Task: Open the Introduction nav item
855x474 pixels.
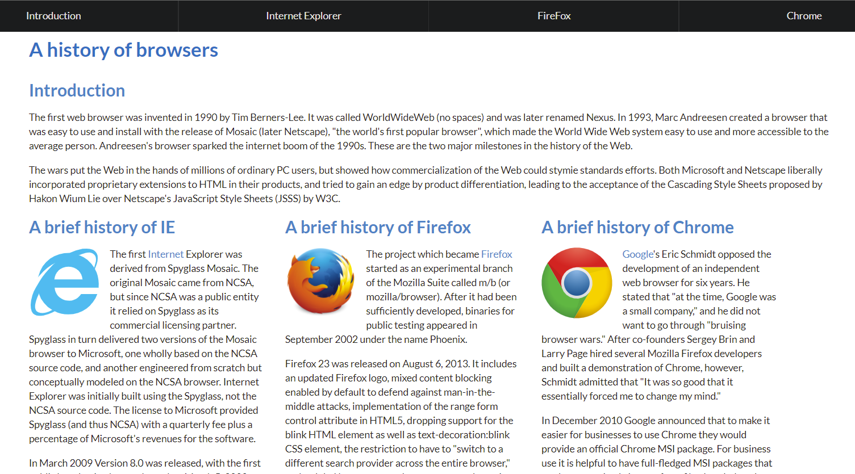Action: click(x=53, y=16)
